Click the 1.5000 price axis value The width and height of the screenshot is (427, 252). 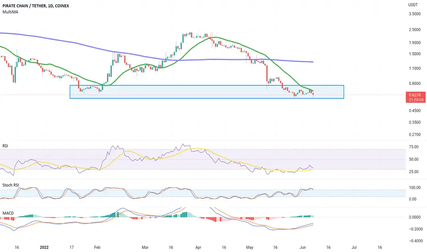[415, 54]
